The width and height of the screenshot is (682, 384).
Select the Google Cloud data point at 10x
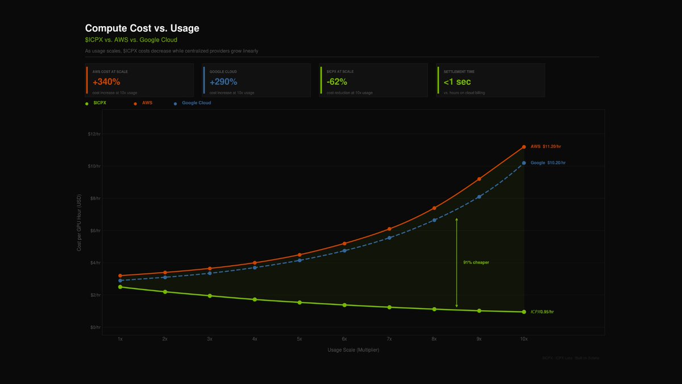coord(524,163)
